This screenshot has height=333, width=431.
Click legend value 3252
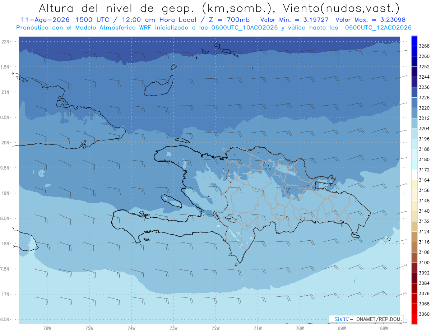coord(424,67)
